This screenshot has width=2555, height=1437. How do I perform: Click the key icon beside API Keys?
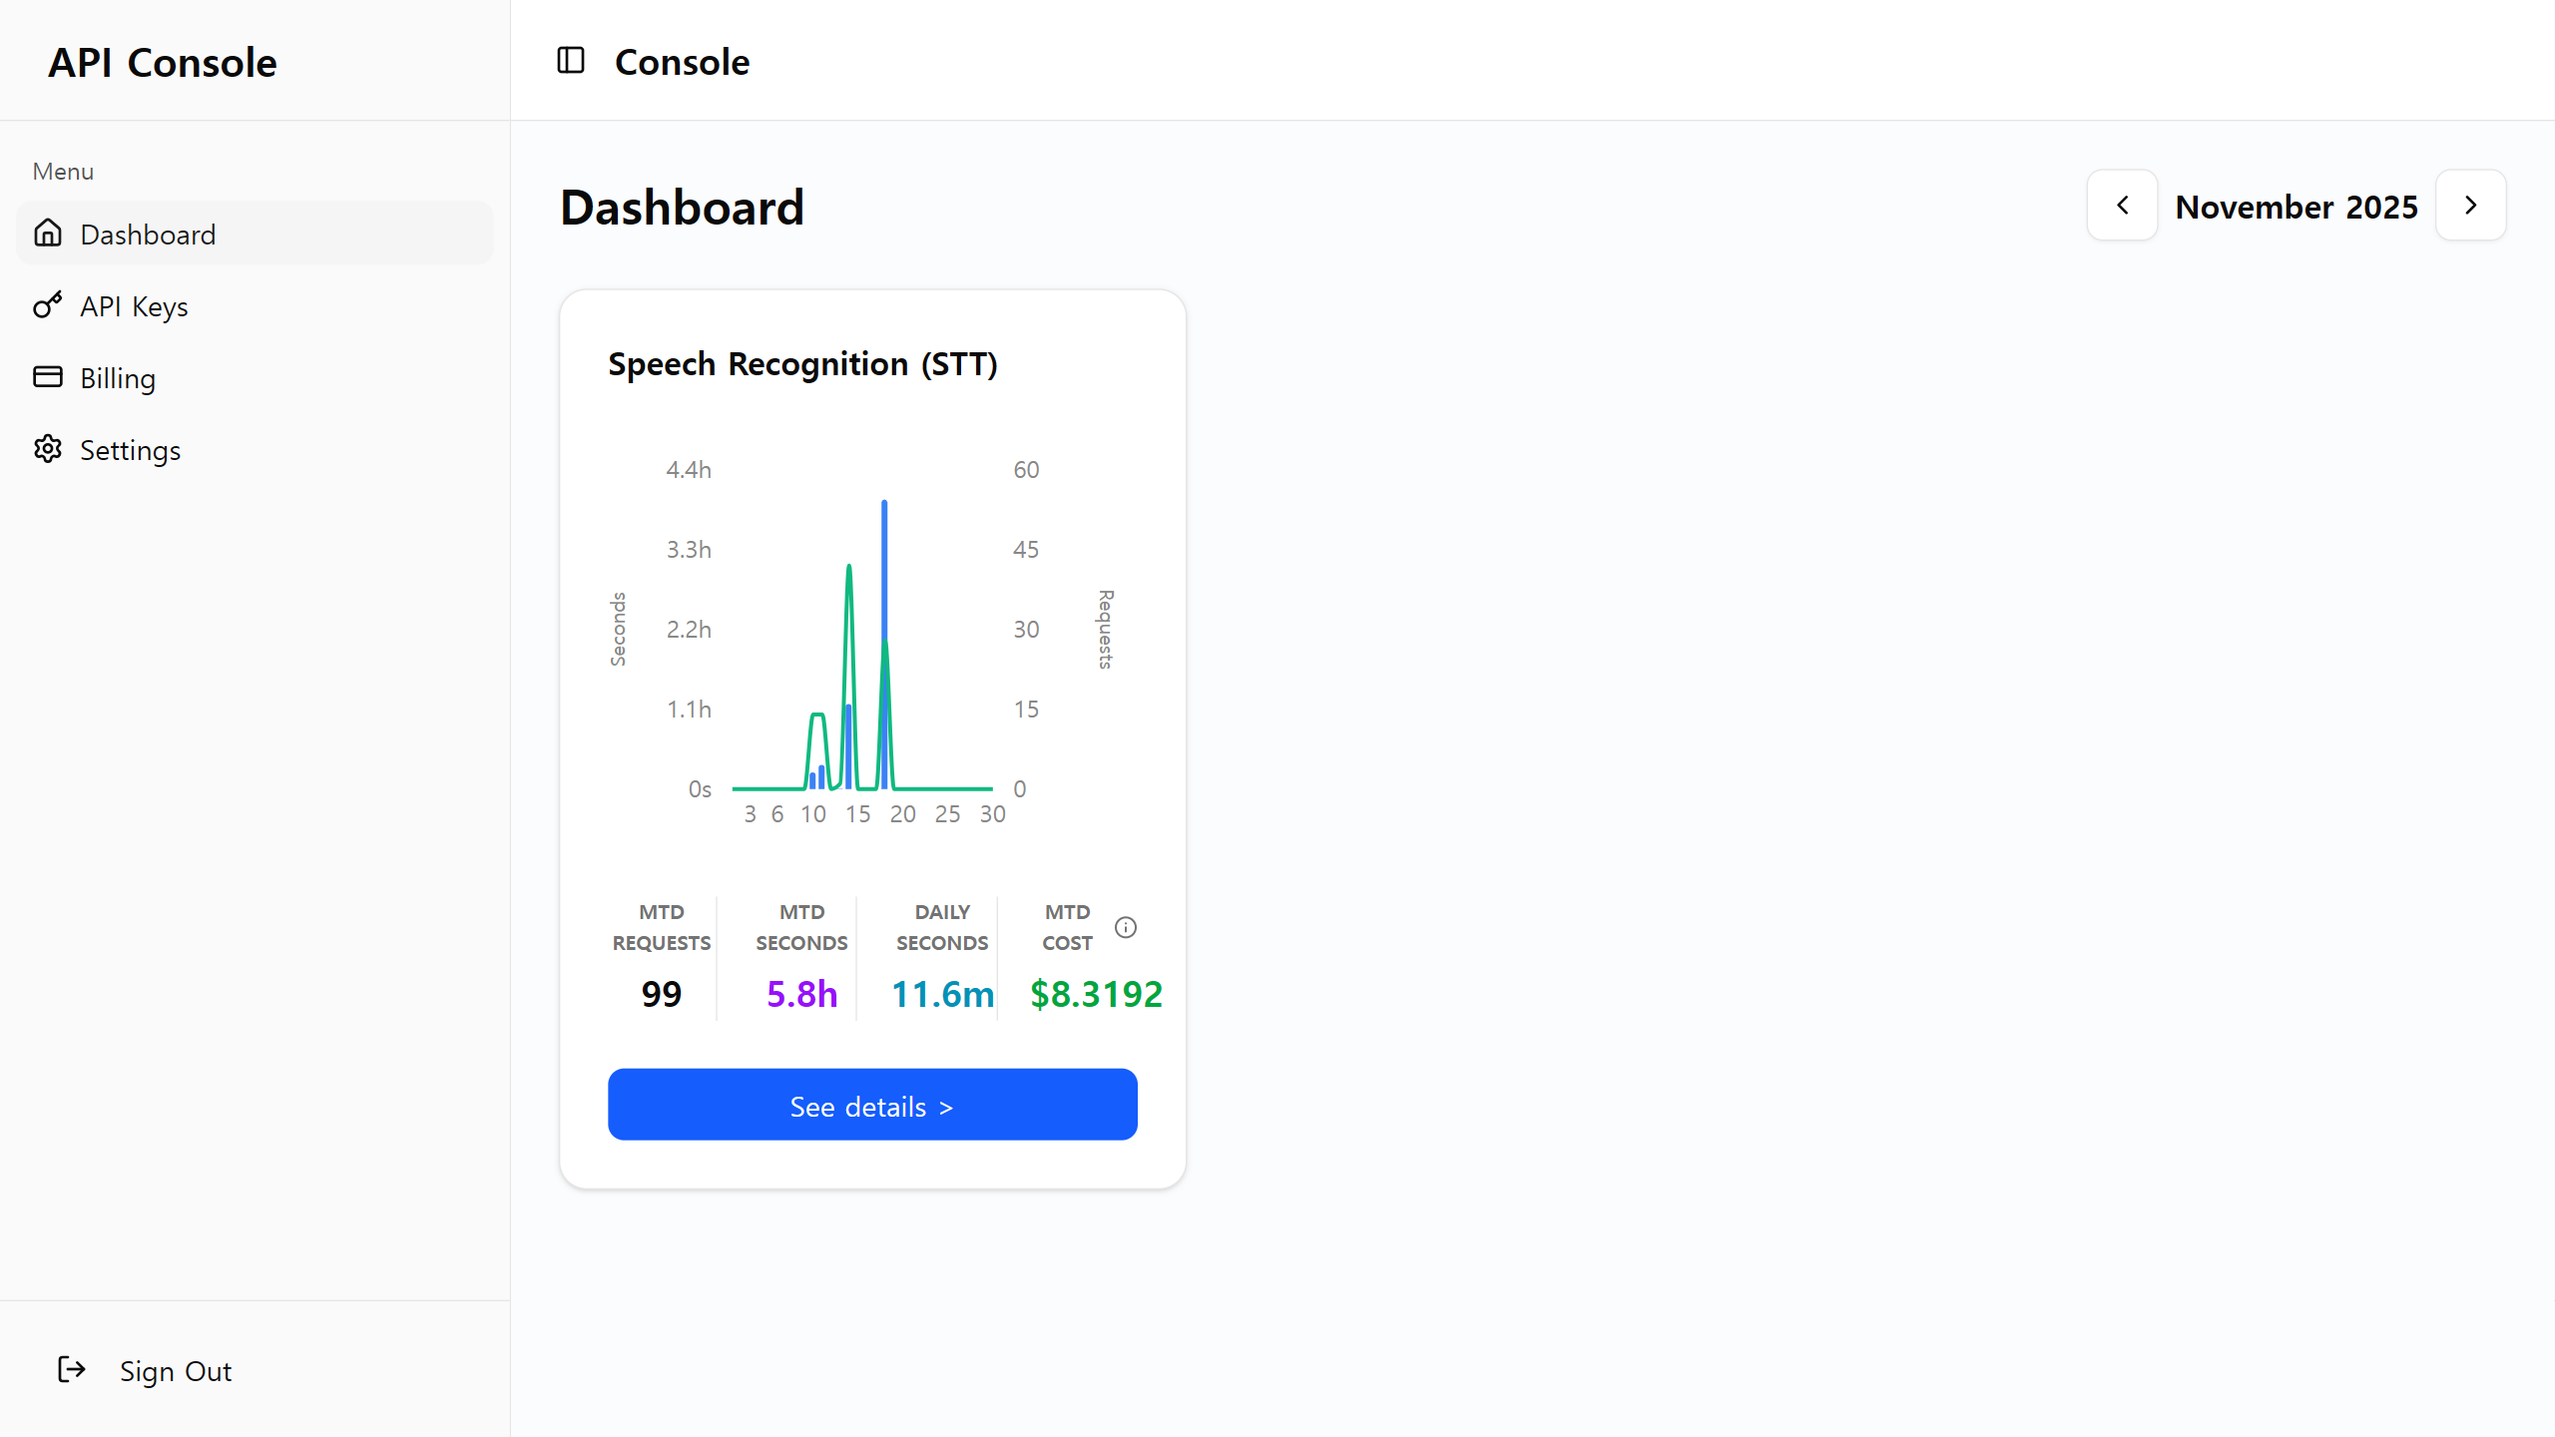click(x=48, y=305)
